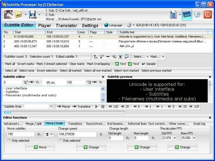Select subtitle row 2 in the list
The height and width of the screenshot is (161, 215).
[105, 42]
